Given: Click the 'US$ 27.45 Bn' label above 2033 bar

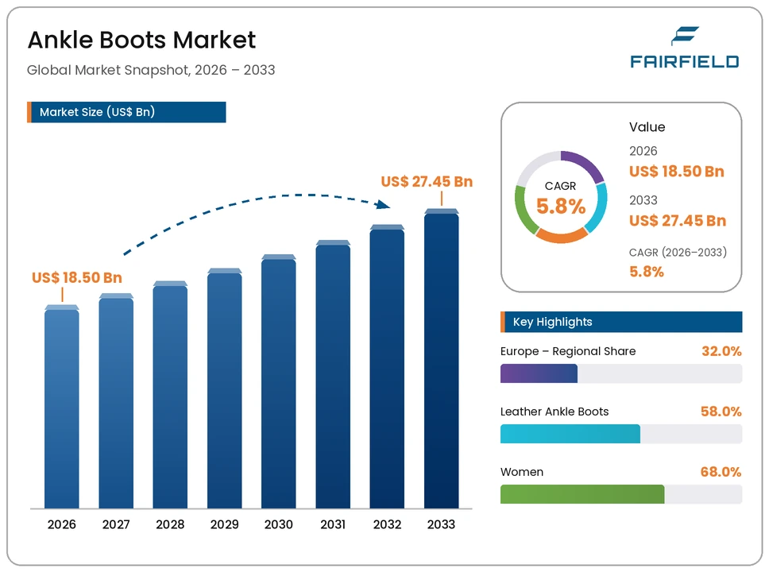Looking at the screenshot, I should [427, 181].
